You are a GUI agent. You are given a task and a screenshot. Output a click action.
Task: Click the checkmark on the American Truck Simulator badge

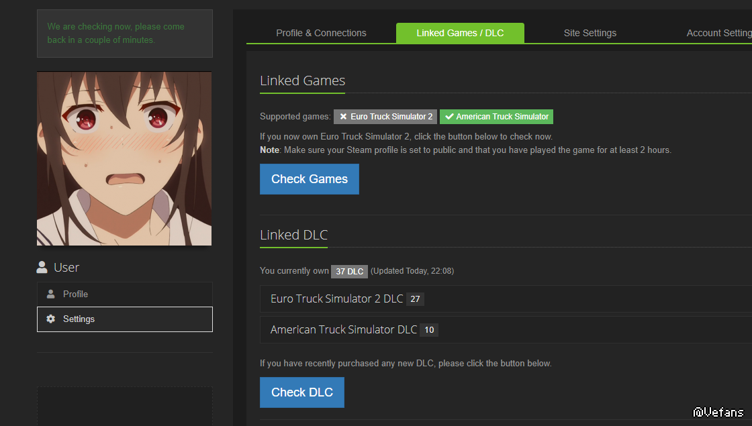(449, 117)
